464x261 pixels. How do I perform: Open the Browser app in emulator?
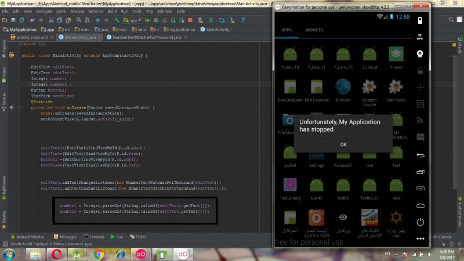(x=343, y=90)
